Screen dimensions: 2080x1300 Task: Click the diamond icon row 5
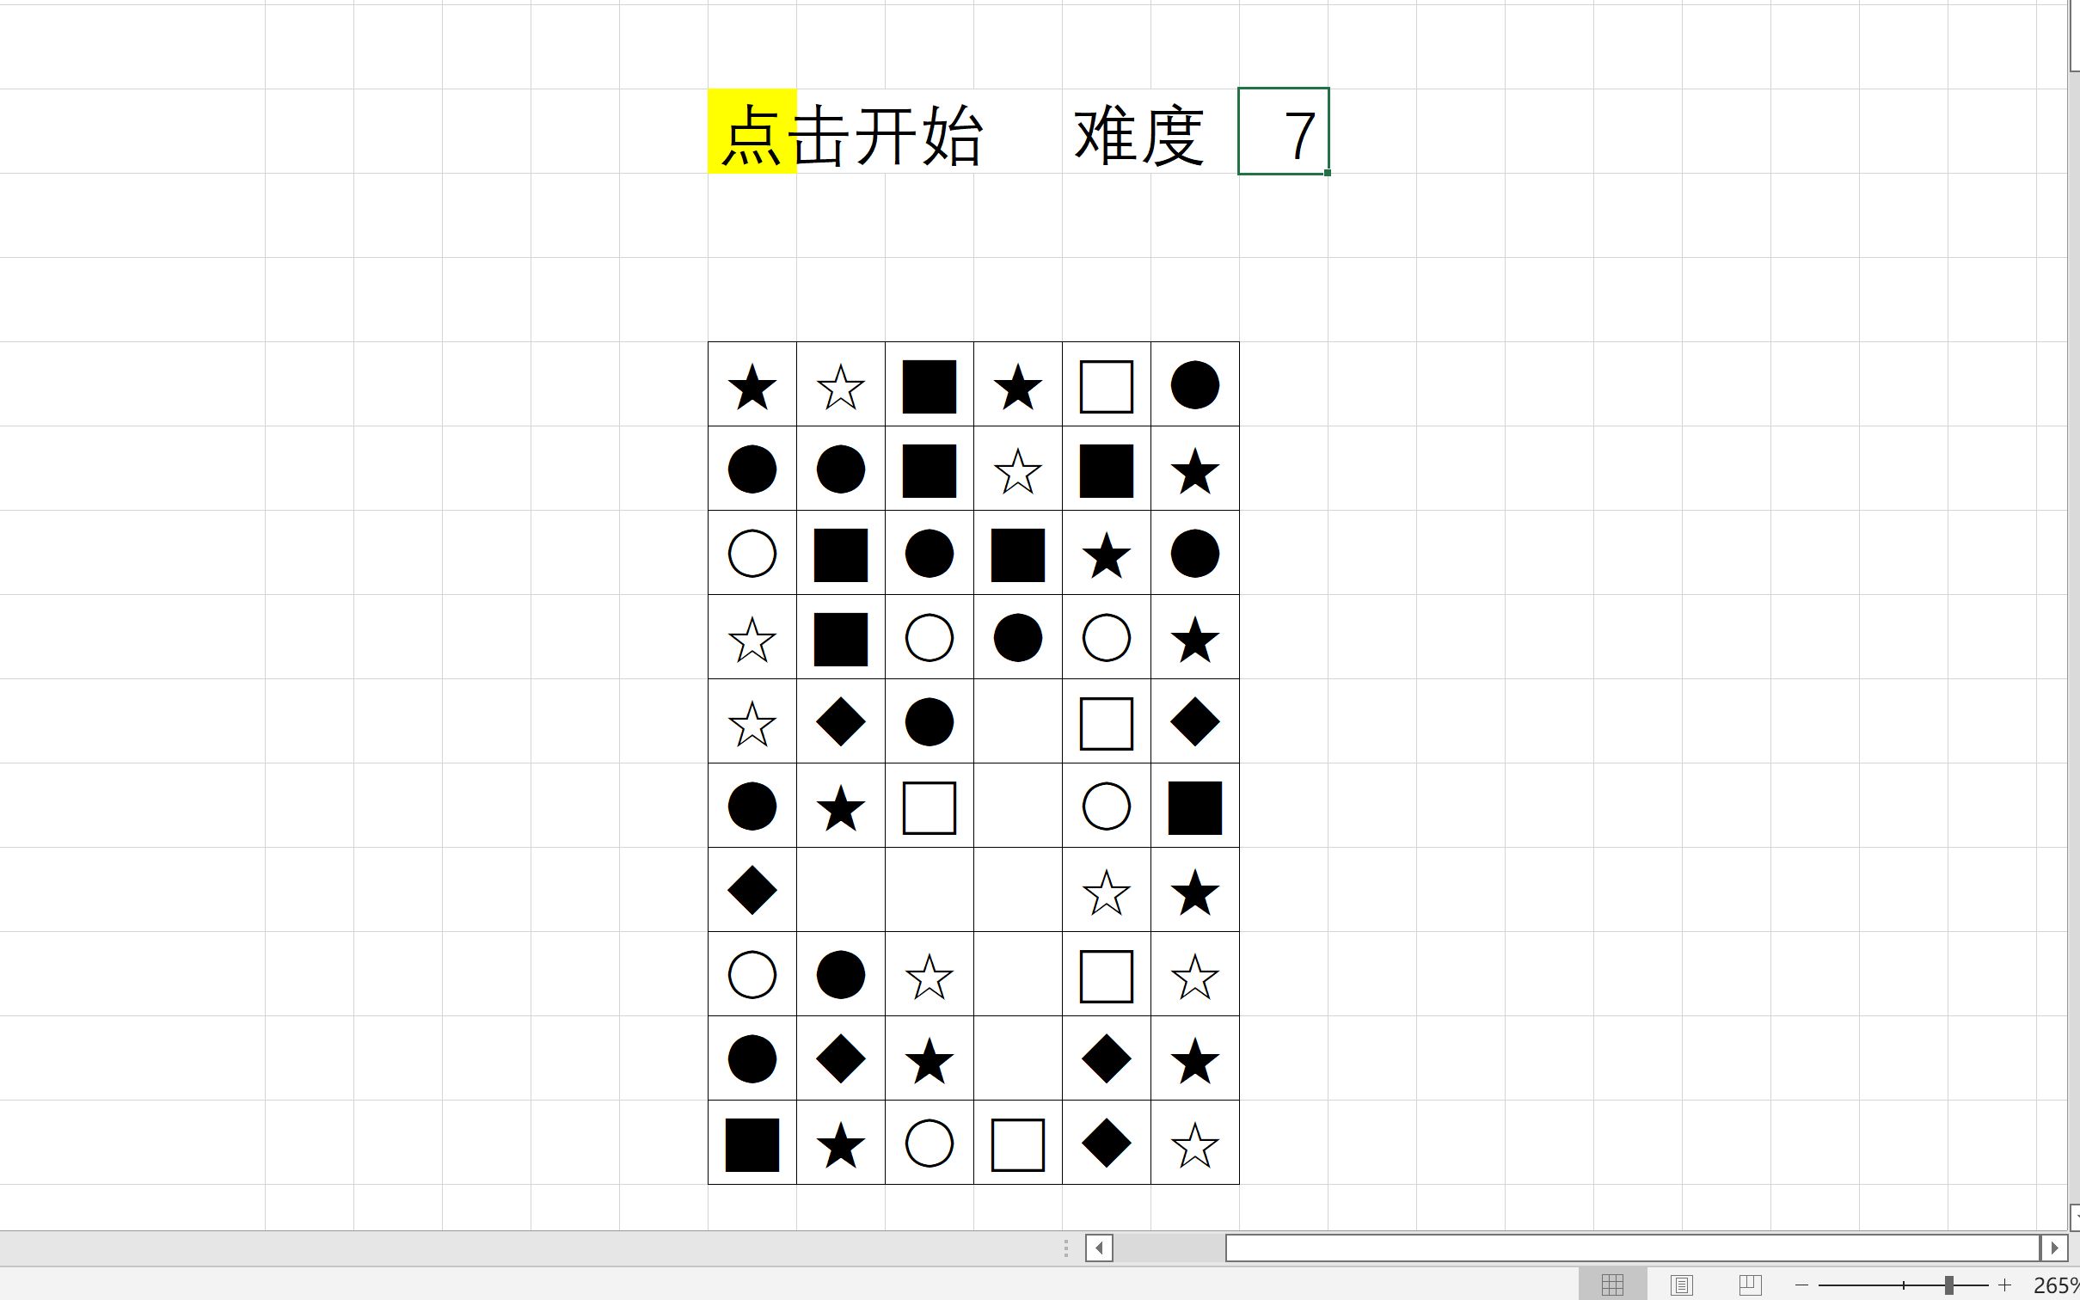pyautogui.click(x=840, y=723)
